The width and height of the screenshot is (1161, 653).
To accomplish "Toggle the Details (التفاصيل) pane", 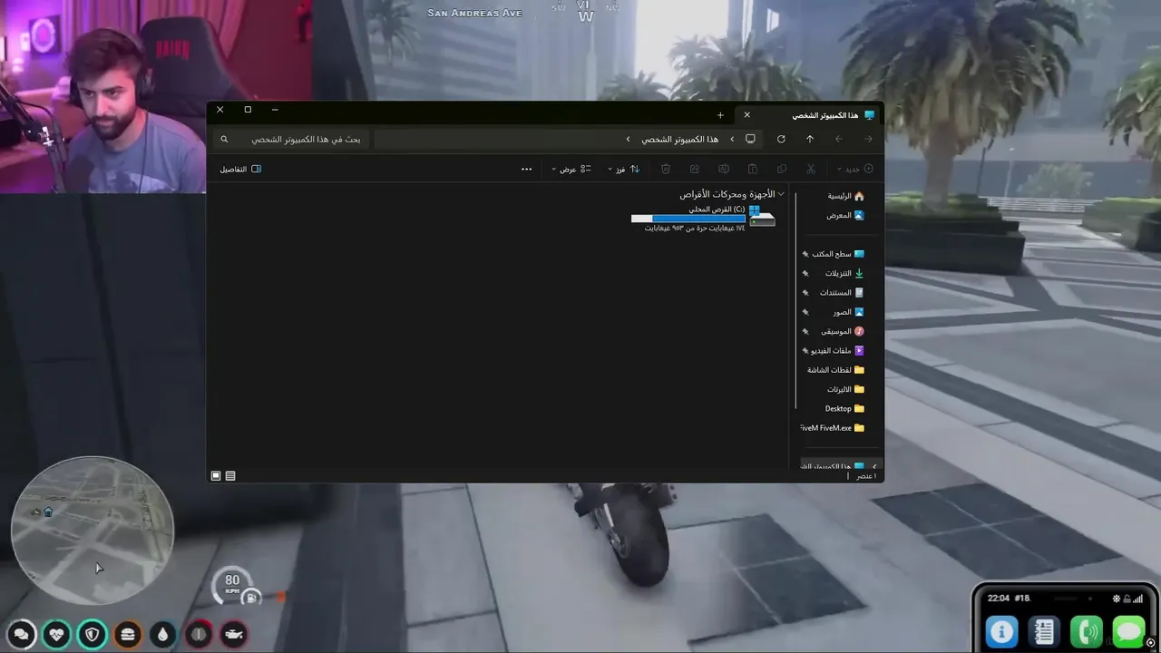I will click(x=240, y=169).
